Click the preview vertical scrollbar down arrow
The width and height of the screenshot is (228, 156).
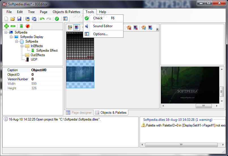pos(222,101)
